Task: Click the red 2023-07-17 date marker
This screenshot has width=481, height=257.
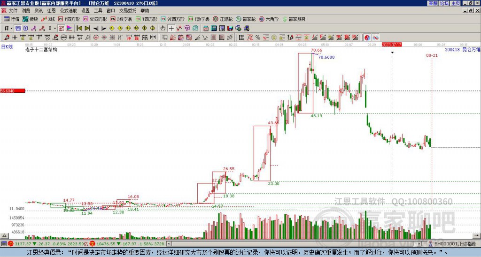Action: 392,45
